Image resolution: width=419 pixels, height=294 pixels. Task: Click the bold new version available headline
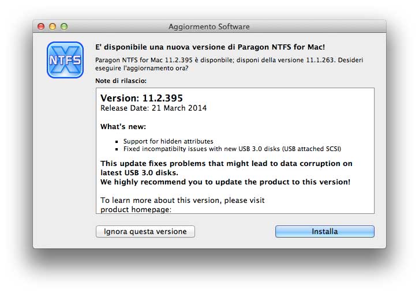[214, 47]
